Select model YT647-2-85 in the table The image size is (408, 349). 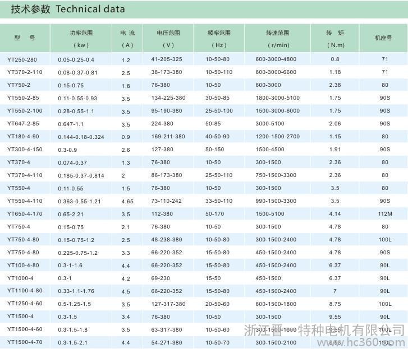tap(23, 124)
